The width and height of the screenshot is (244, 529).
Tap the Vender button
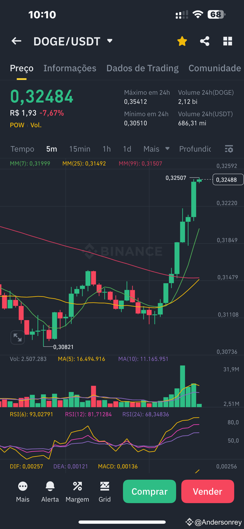pos(208,491)
